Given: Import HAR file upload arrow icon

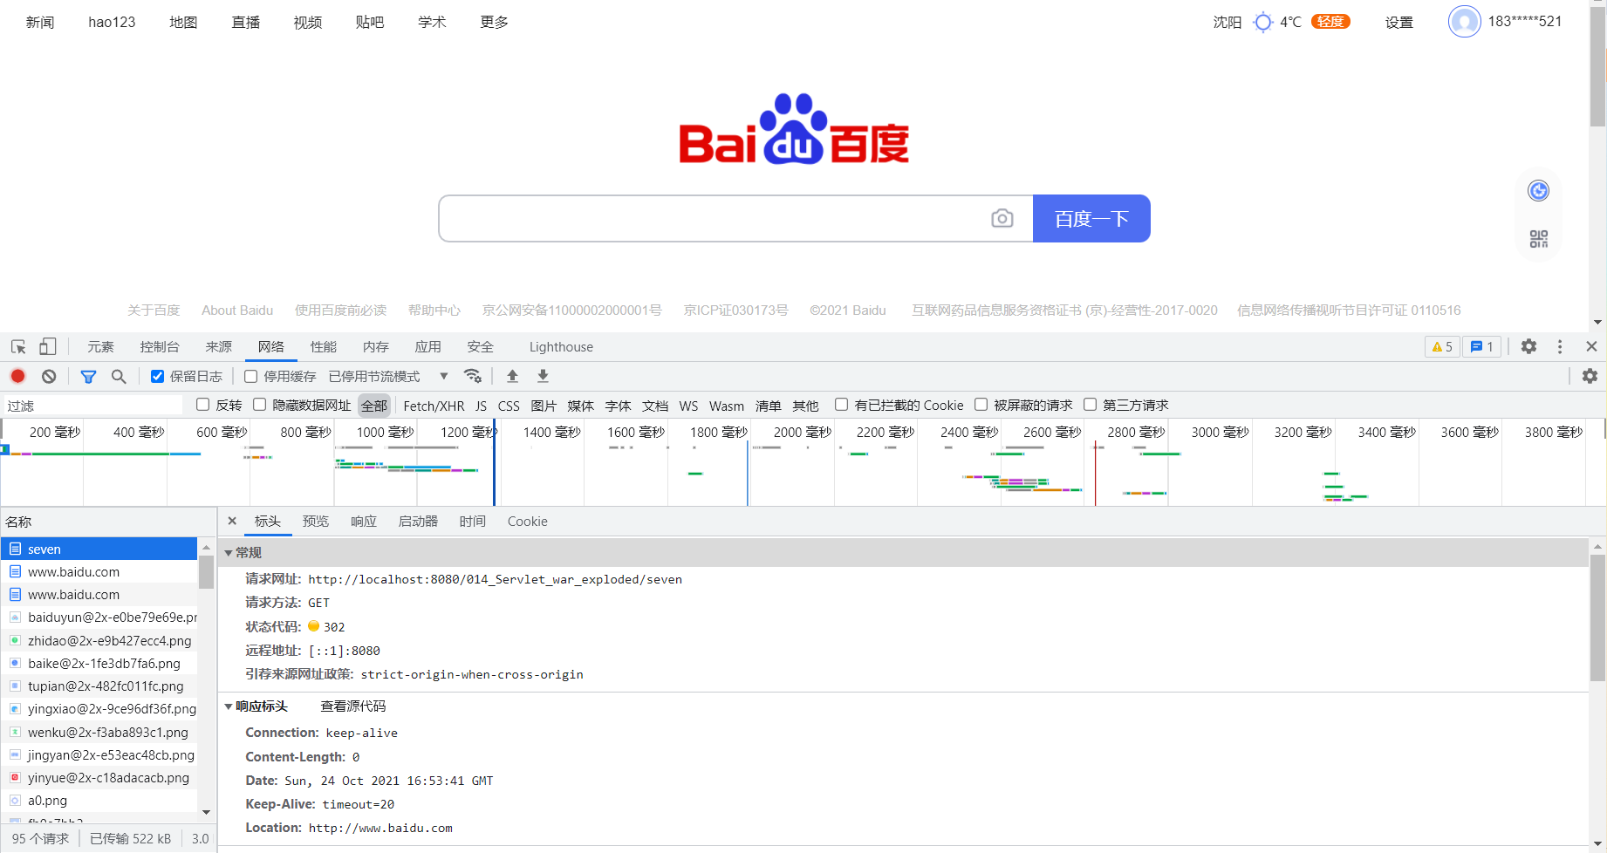Looking at the screenshot, I should point(513,376).
